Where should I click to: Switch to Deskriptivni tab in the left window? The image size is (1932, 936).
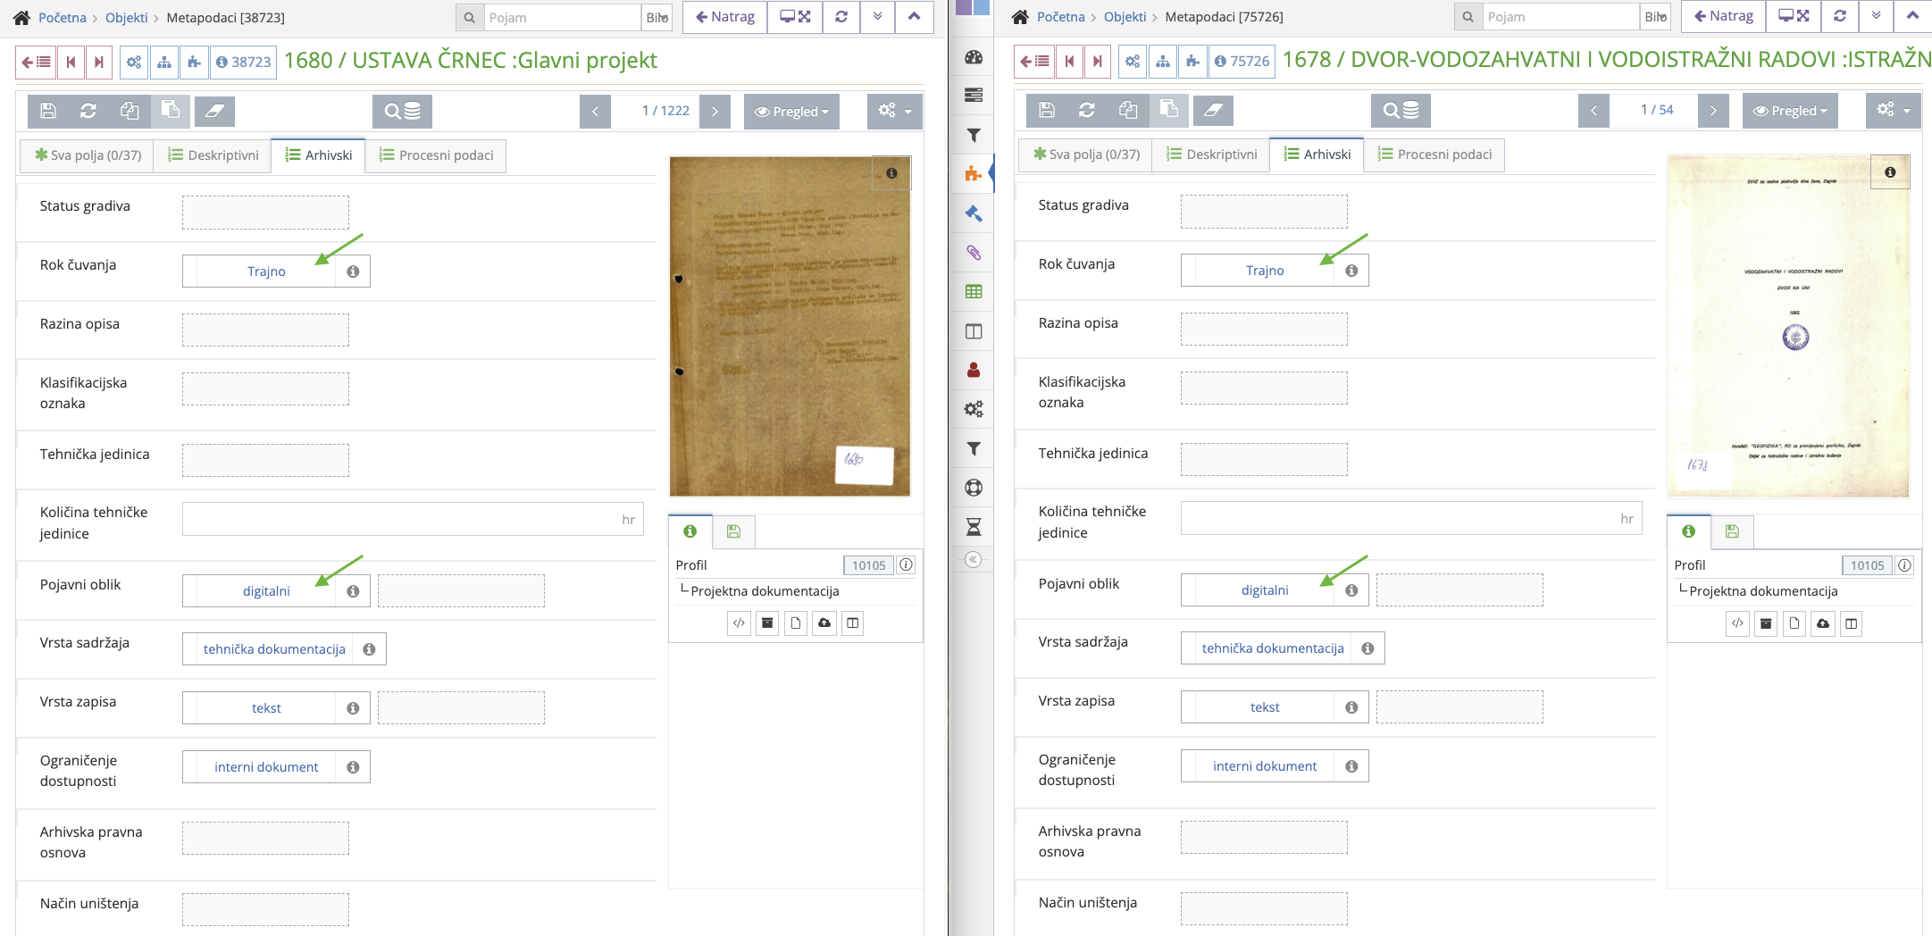pyautogui.click(x=213, y=155)
